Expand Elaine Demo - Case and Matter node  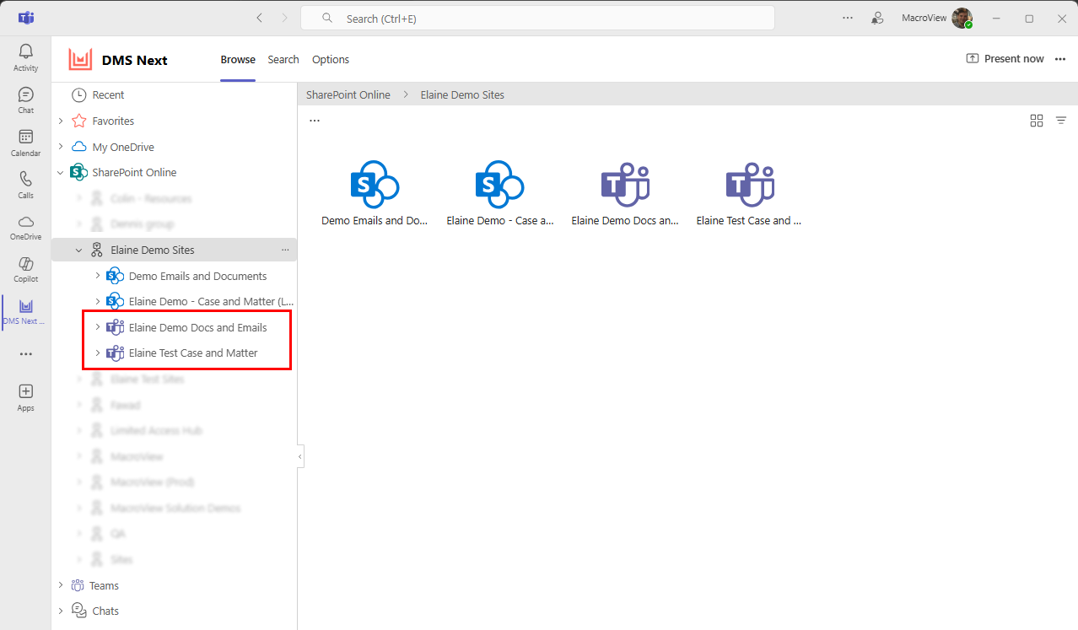[97, 301]
